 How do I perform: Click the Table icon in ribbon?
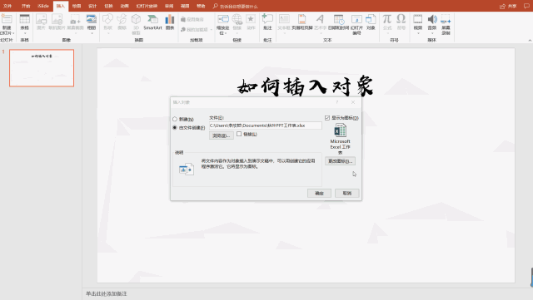pos(24,19)
